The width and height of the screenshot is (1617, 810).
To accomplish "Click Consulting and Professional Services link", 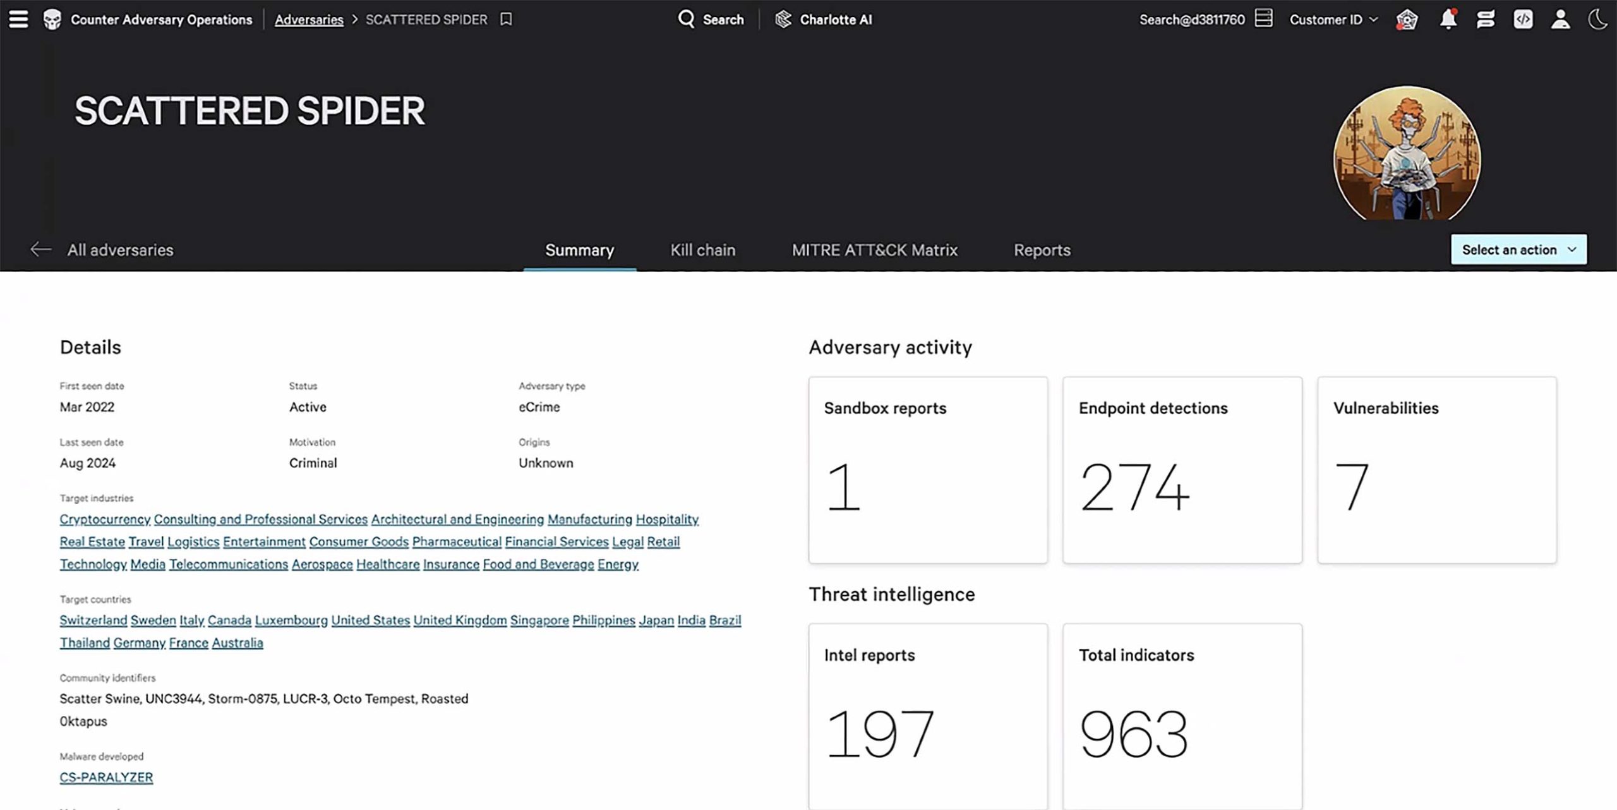I will 261,519.
